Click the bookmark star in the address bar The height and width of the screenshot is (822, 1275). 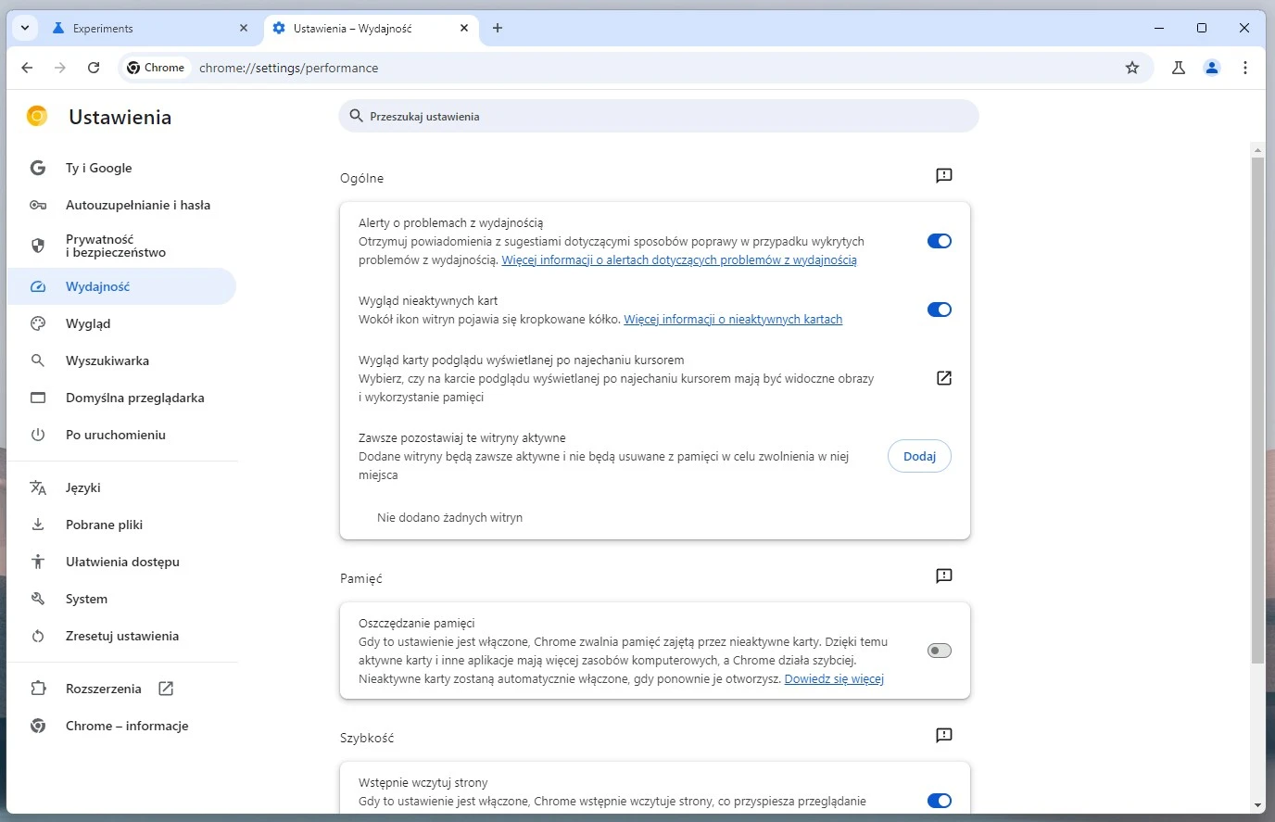pyautogui.click(x=1131, y=68)
